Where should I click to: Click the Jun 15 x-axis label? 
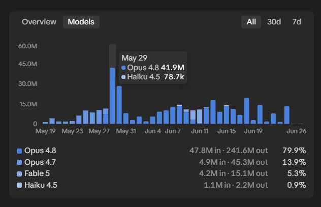pyautogui.click(x=227, y=131)
